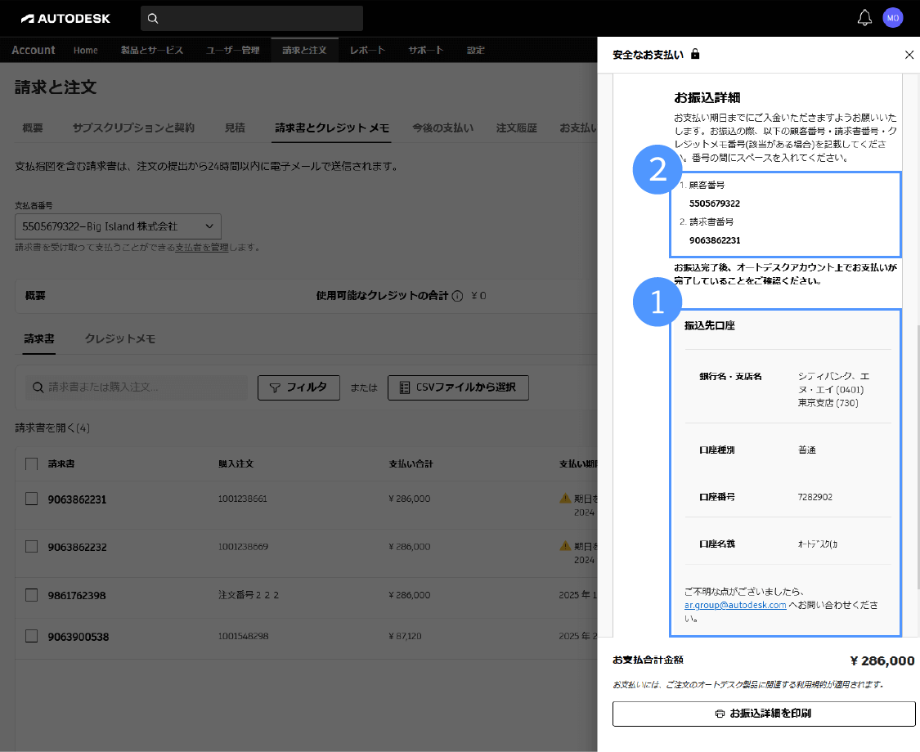
Task: Click warning icon on invoice 9063862231
Action: [564, 498]
